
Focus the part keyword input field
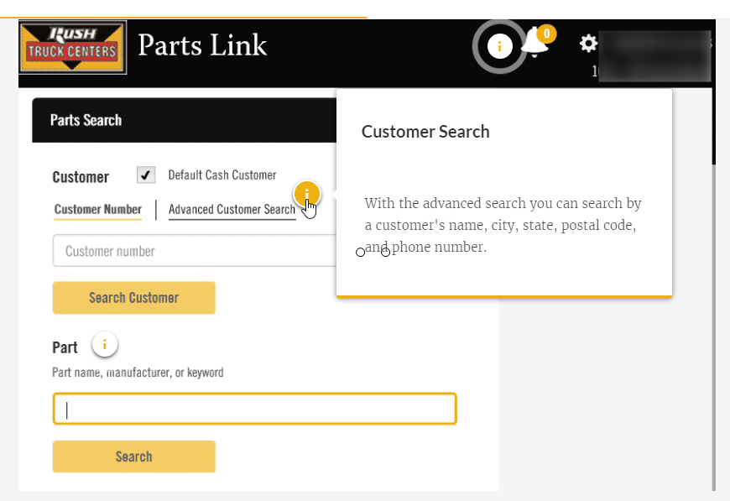[255, 409]
